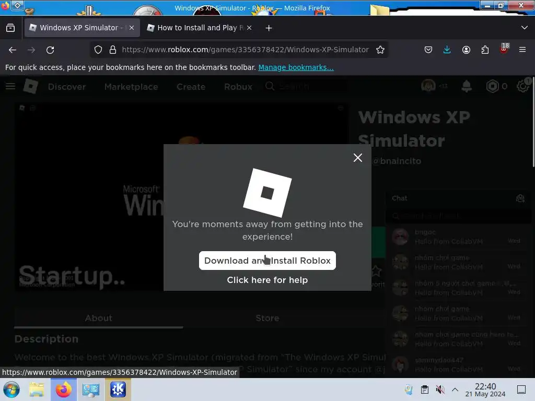Open the Manage bookmarks link
The height and width of the screenshot is (401, 535).
coord(296,67)
